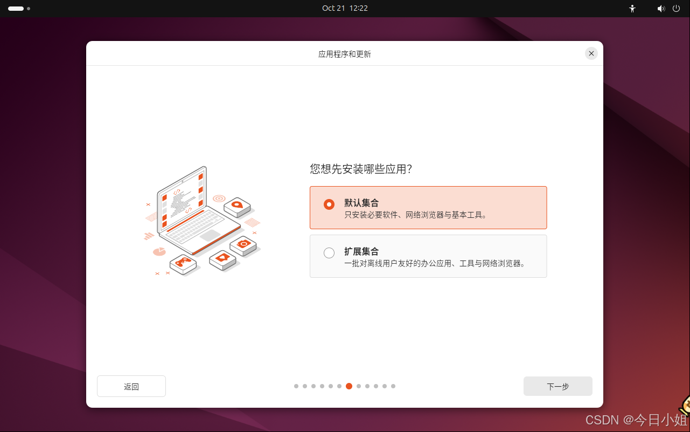This screenshot has height=432, width=690.
Task: Choose the offline-friendly app set radio
Action: tap(329, 252)
